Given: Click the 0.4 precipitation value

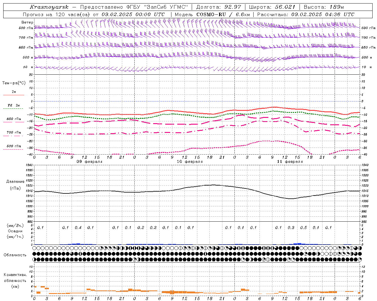Looking at the screenshot, I should (78, 228).
